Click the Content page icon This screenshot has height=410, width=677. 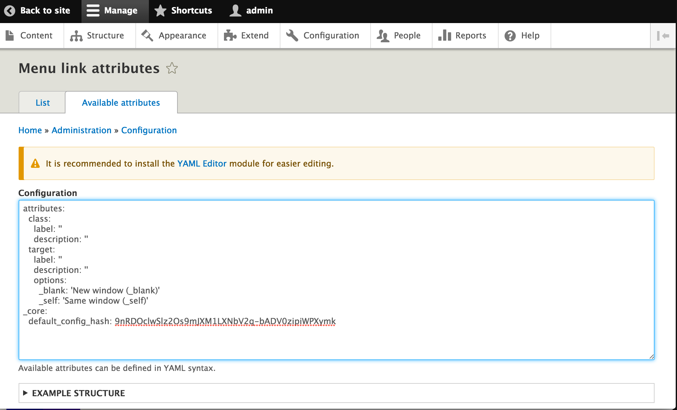click(10, 35)
